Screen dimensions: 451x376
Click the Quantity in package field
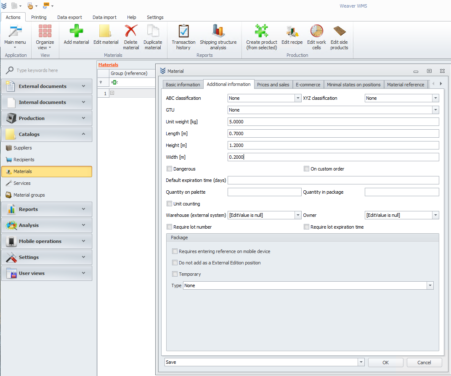[402, 192]
